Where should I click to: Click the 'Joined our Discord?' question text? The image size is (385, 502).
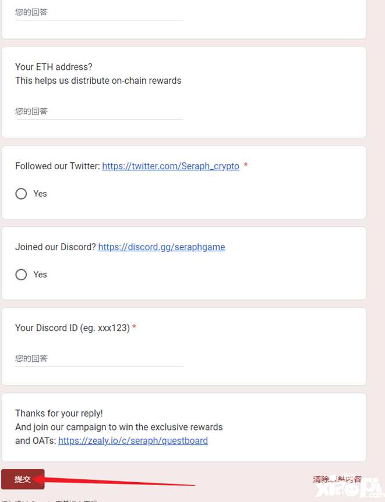[55, 247]
